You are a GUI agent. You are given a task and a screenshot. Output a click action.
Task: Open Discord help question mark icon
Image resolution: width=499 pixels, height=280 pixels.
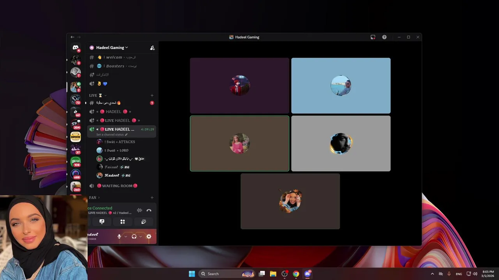pos(384,37)
